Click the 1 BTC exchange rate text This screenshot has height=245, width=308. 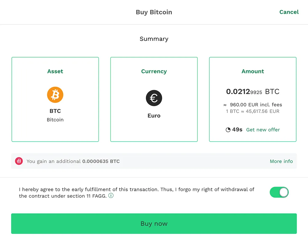coord(253,111)
